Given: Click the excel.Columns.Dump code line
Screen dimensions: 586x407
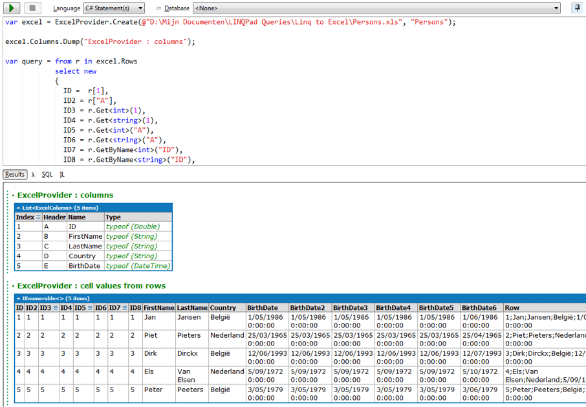Looking at the screenshot, I should [x=100, y=42].
